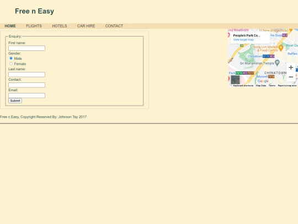Navigate to CAR HIRE
The width and height of the screenshot is (298, 224).
(86, 26)
